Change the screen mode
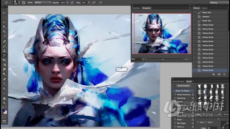 pyautogui.click(x=4, y=122)
